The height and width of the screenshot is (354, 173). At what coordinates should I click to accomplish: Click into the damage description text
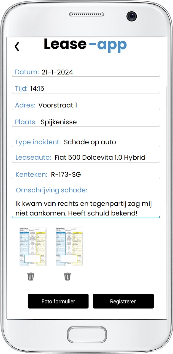(x=84, y=208)
